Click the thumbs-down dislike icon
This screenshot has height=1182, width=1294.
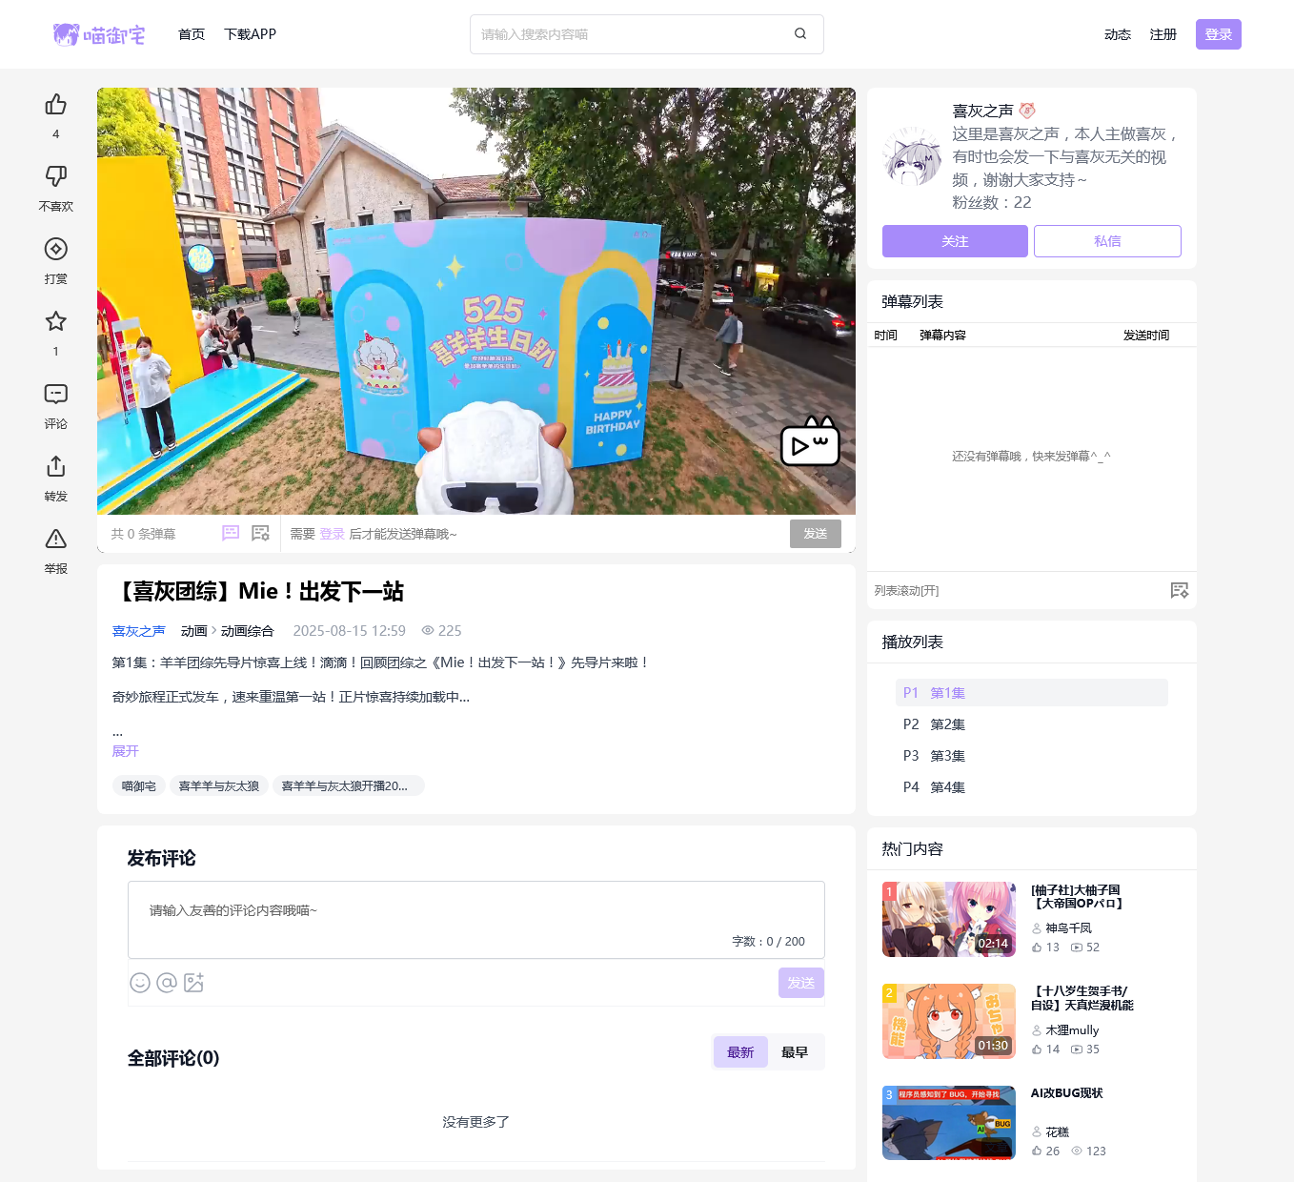(56, 176)
